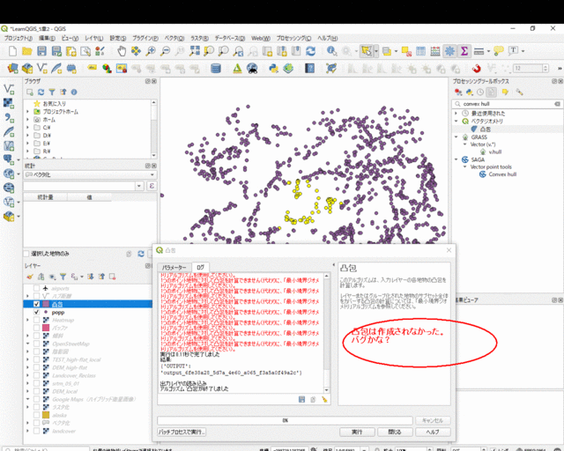Click the Zoom In magnifier tool
The width and height of the screenshot is (564, 451).
click(151, 51)
